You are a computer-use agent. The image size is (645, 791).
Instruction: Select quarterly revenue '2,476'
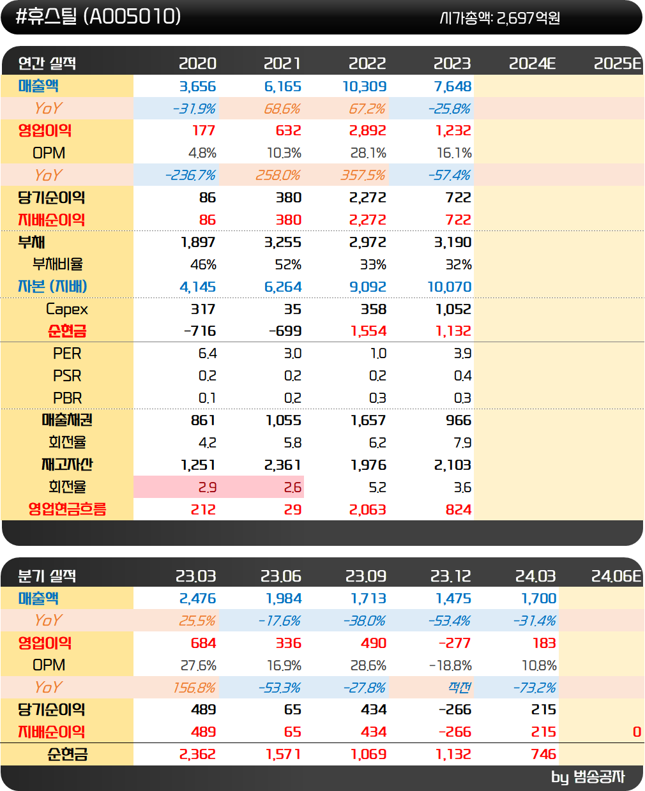198,598
